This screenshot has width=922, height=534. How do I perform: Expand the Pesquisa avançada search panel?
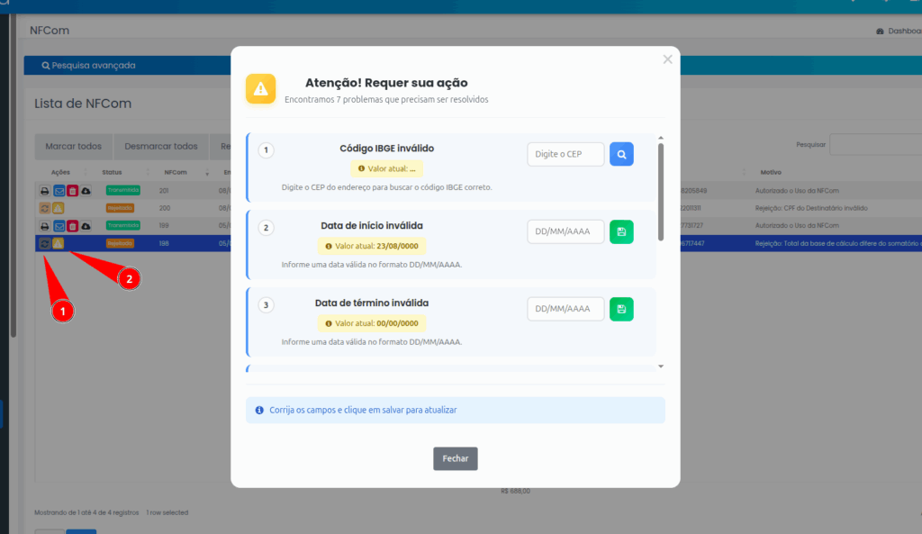pos(88,66)
